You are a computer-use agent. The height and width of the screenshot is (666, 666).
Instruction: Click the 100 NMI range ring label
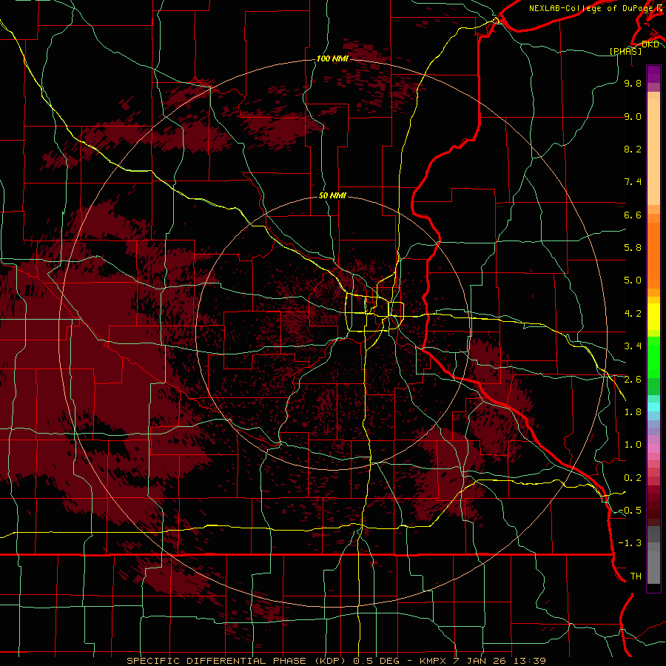click(332, 58)
